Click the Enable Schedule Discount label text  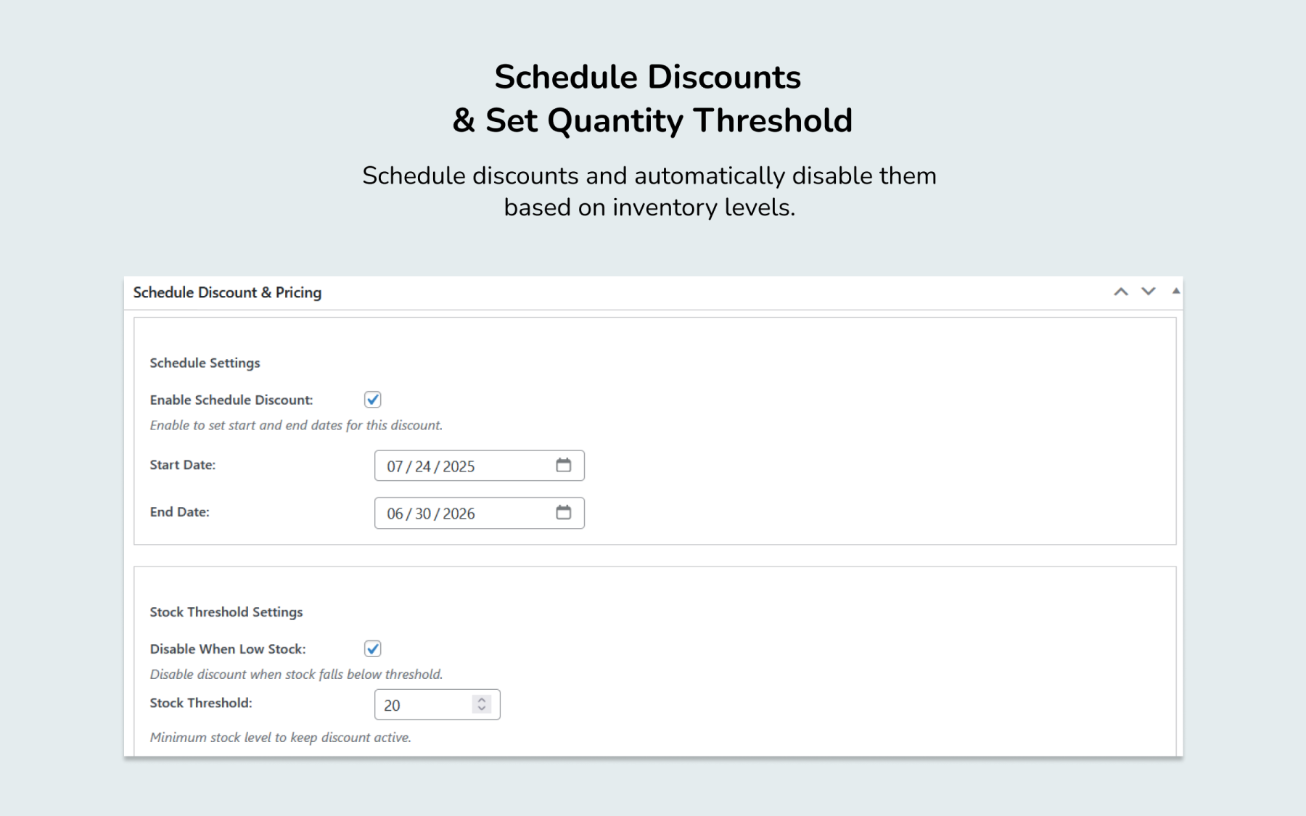pos(231,400)
